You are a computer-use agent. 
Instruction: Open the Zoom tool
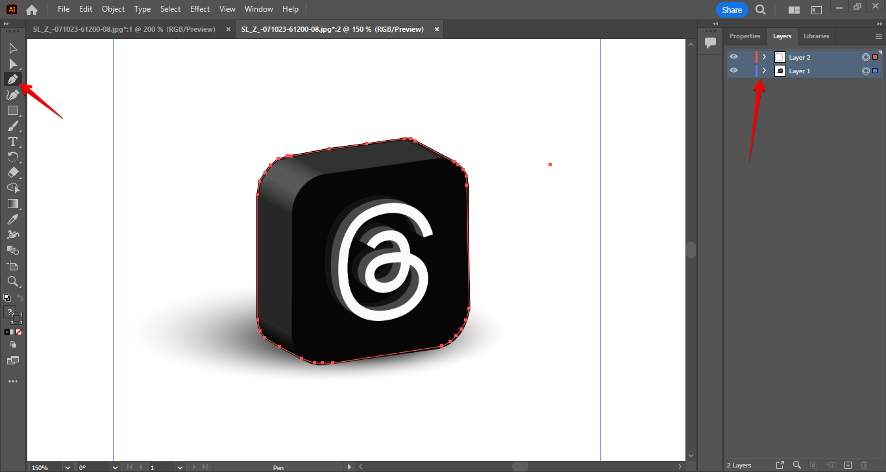pos(13,281)
